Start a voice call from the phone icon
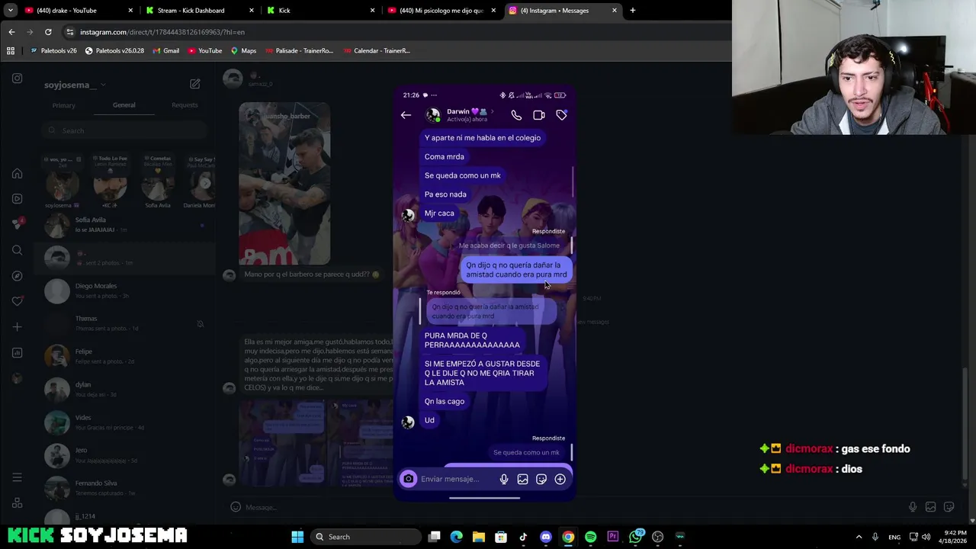 (516, 115)
